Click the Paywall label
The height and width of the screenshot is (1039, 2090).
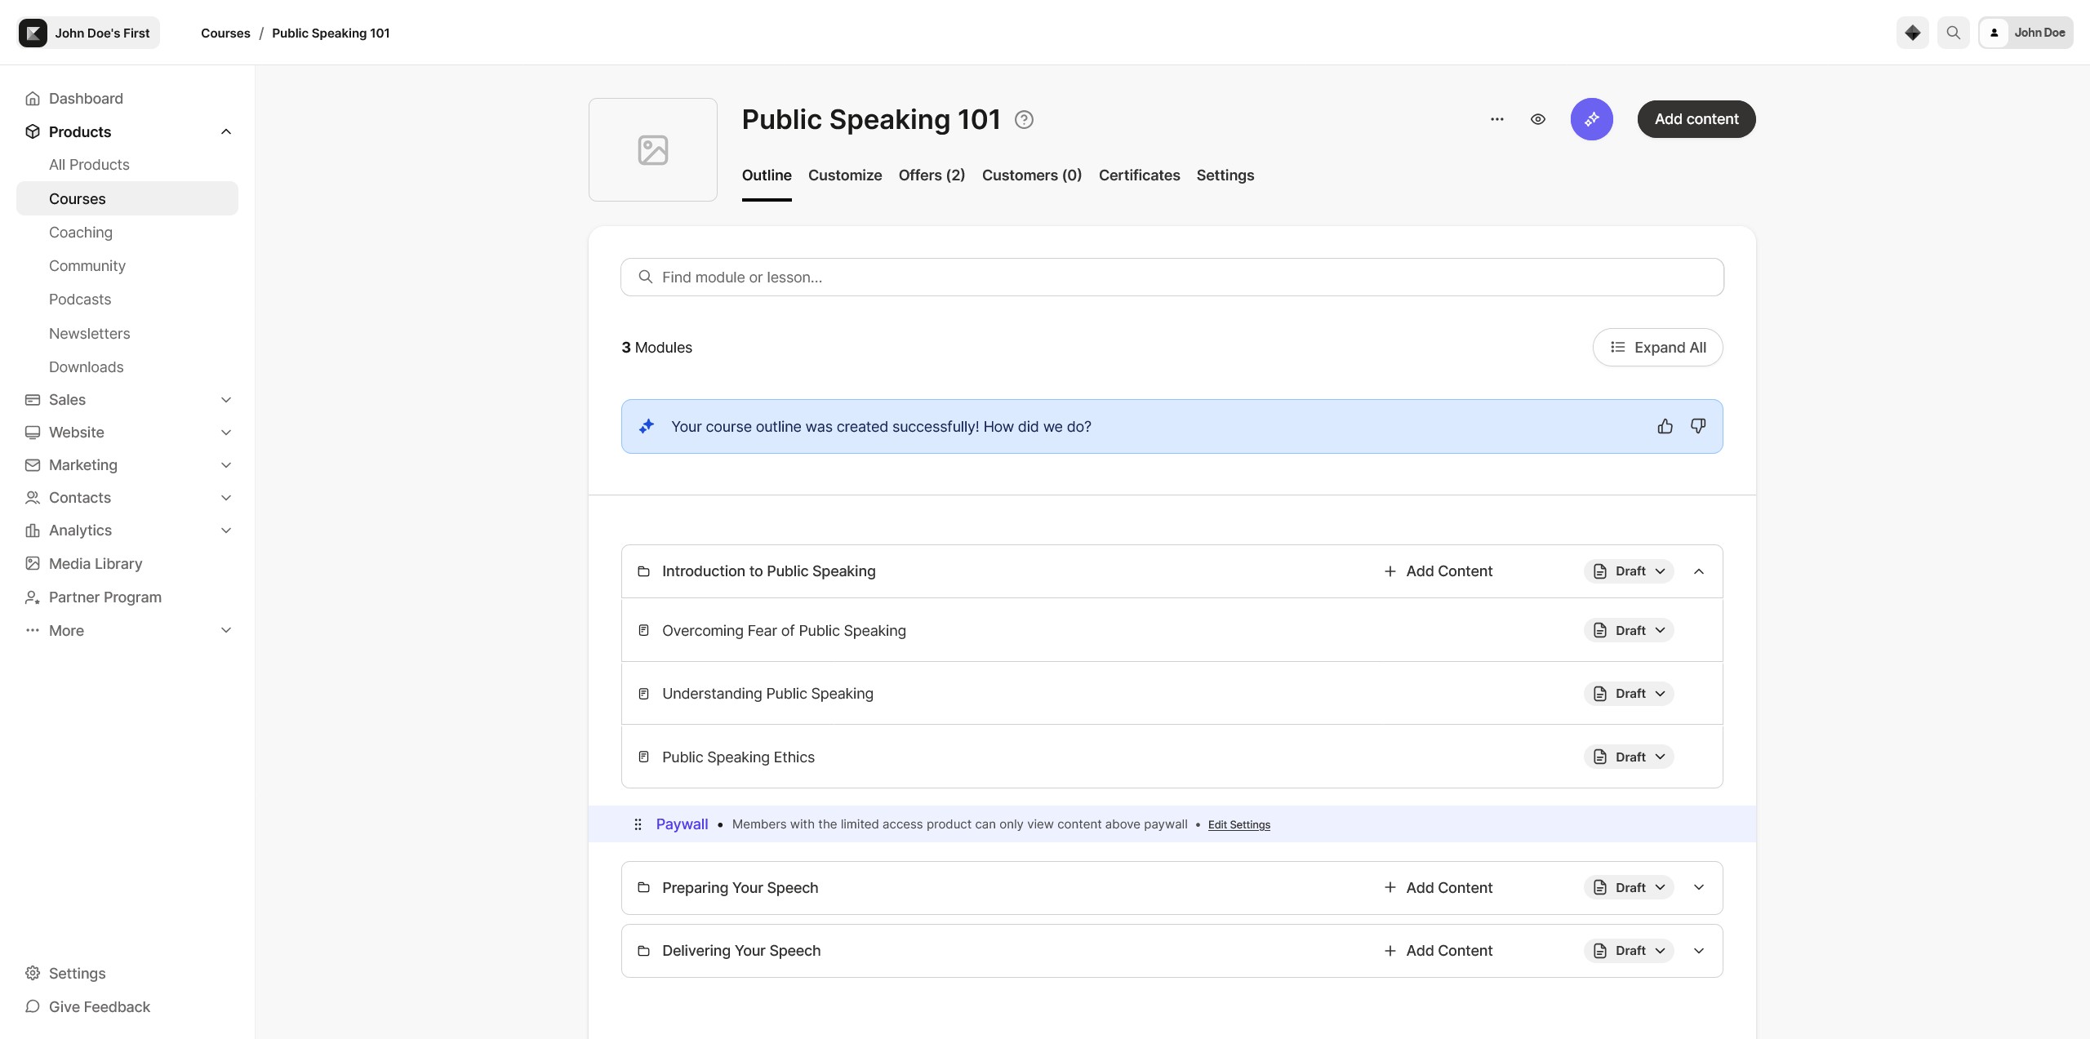682,824
